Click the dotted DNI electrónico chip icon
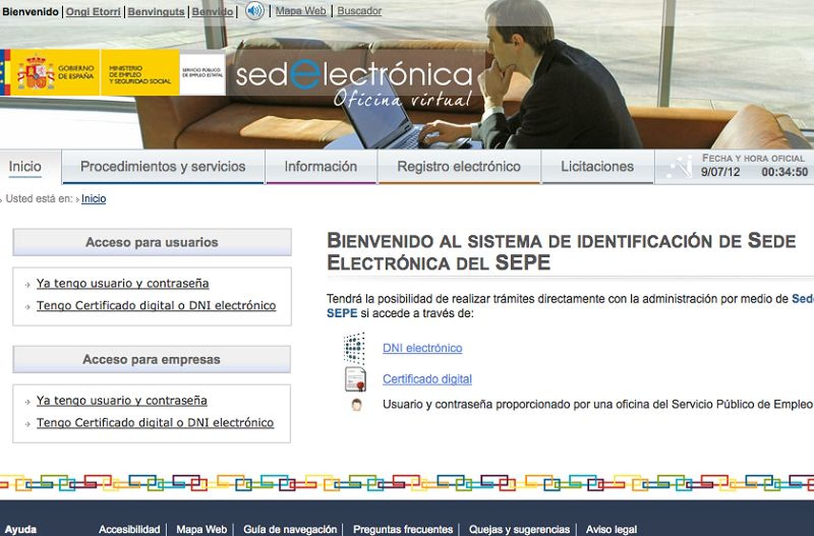The image size is (814, 536). point(355,348)
